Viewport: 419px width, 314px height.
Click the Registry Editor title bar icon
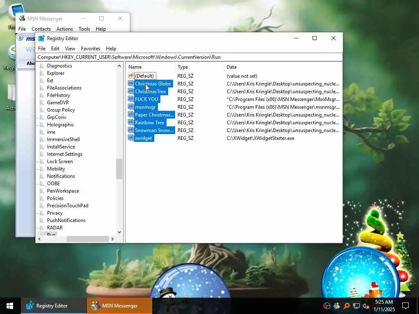pos(41,38)
